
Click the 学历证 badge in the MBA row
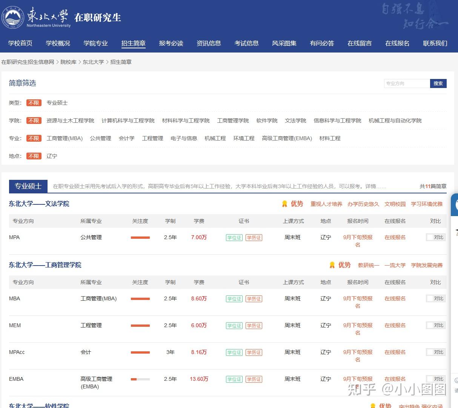tap(254, 299)
